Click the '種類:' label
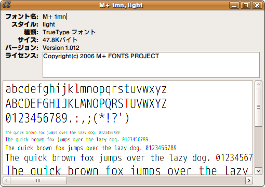265x187 pixels. pyautogui.click(x=31, y=32)
